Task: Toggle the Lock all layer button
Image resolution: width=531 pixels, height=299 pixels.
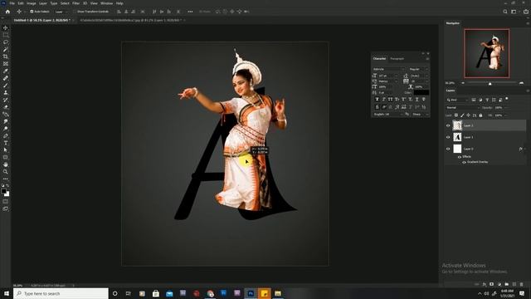Action: [x=480, y=115]
